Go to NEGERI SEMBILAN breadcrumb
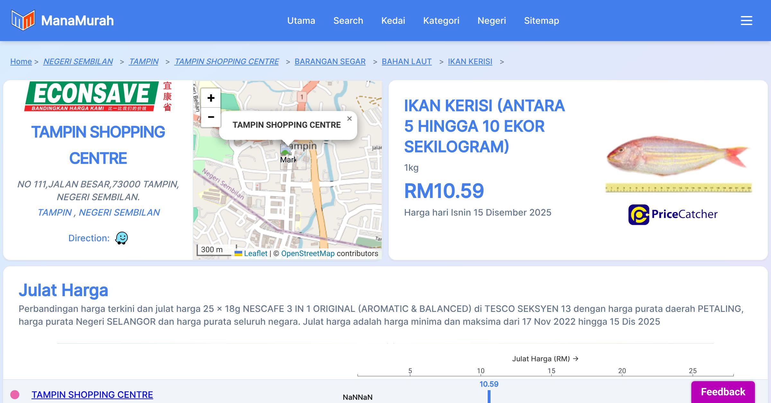The image size is (771, 403). tap(78, 61)
